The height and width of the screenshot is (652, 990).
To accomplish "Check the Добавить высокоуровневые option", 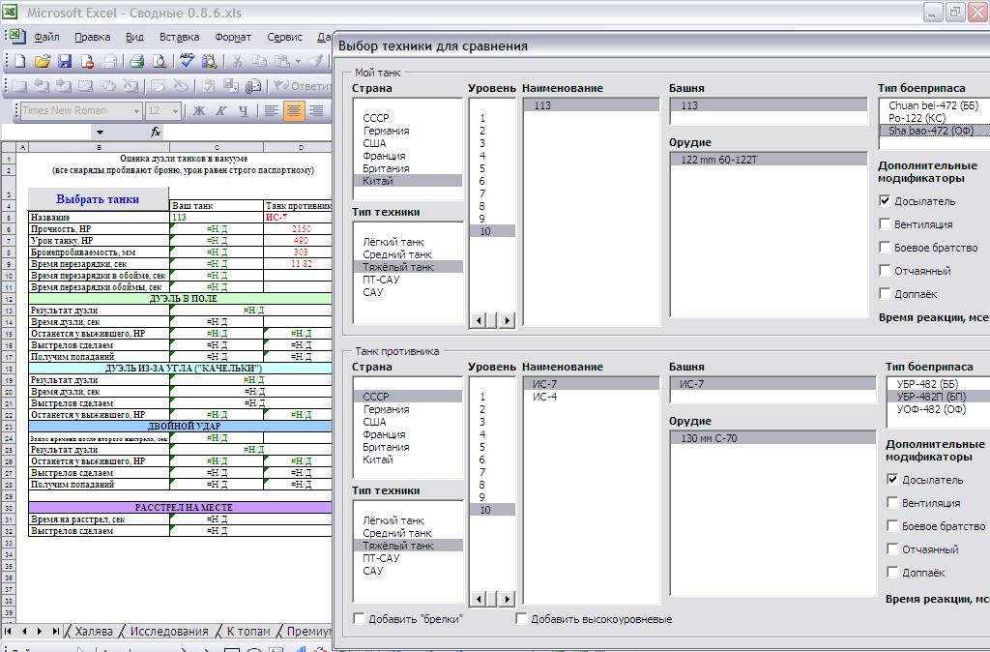I will [522, 619].
